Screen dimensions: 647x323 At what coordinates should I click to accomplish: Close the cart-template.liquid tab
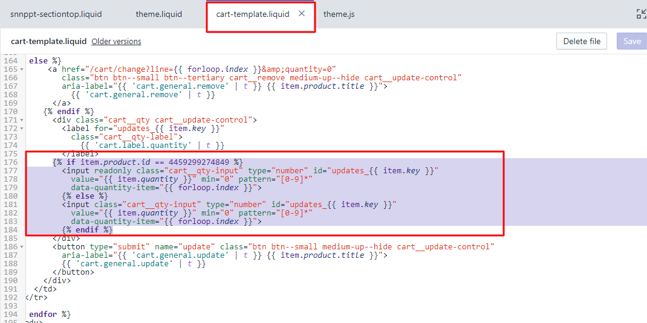302,14
